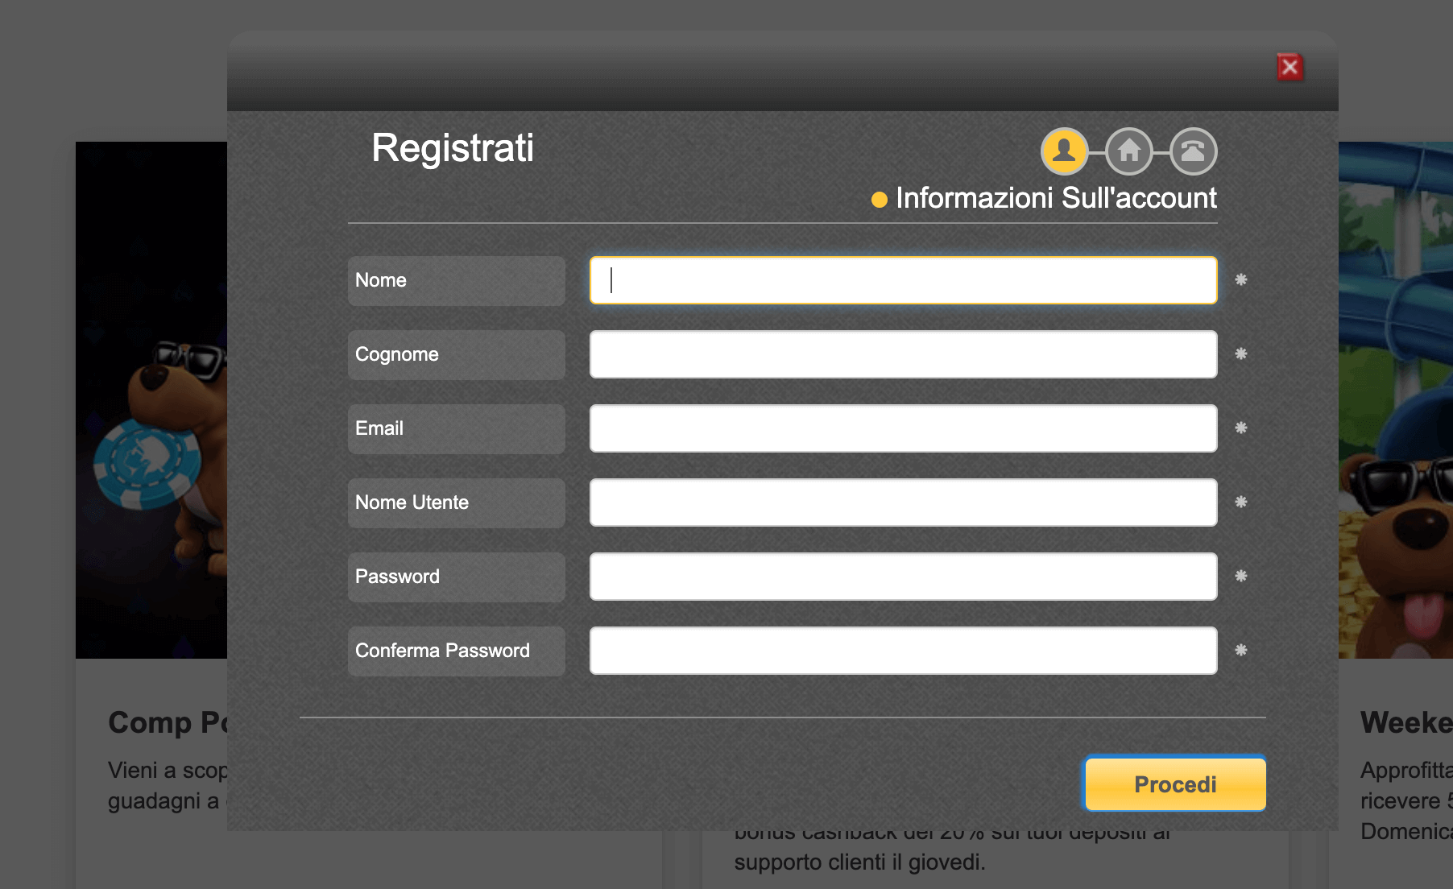Click the yellow highlighted person wizard step
The width and height of the screenshot is (1453, 889).
(1065, 151)
